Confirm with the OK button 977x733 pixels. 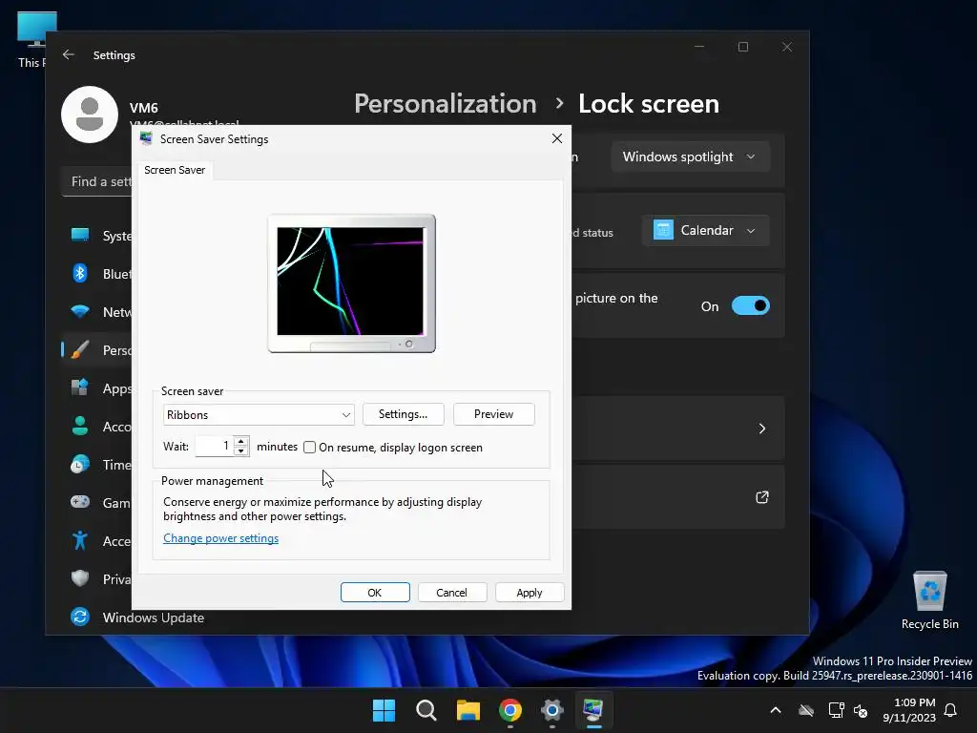click(375, 592)
